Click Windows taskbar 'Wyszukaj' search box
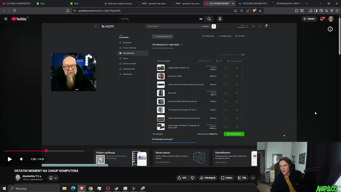The height and width of the screenshot is (192, 341). 34,189
